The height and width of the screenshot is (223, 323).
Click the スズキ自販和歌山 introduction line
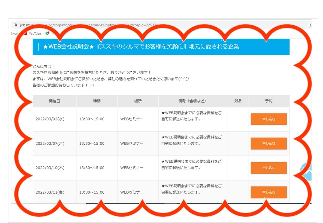[x=92, y=73]
